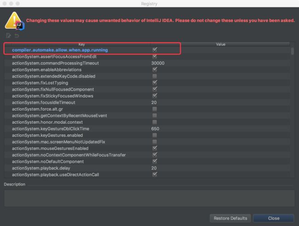The image size is (299, 226).
Task: Click the Restore Defaults button
Action: [230, 218]
